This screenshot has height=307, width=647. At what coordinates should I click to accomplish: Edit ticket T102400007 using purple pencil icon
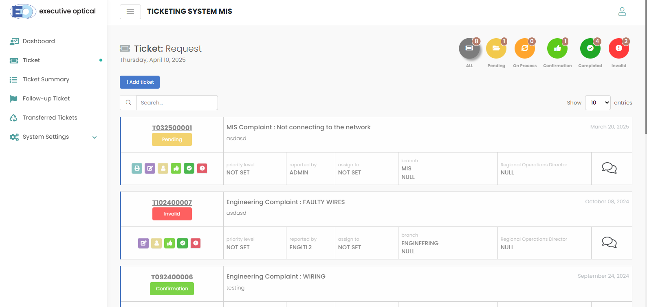[x=143, y=243]
